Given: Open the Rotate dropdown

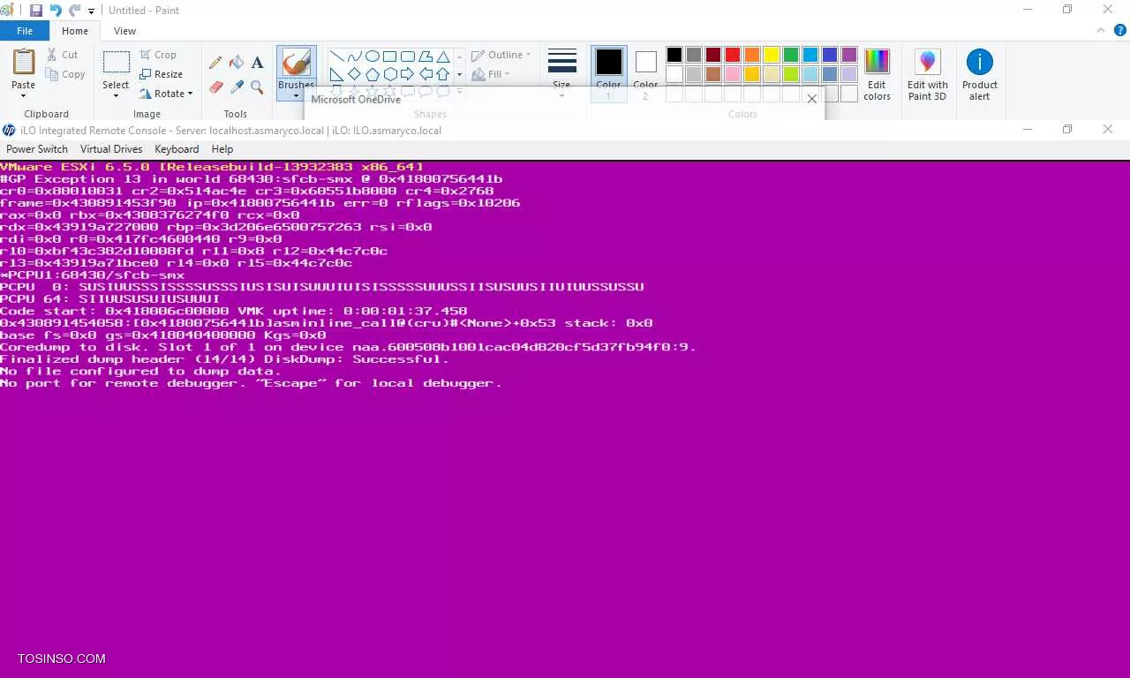Looking at the screenshot, I should 166,94.
